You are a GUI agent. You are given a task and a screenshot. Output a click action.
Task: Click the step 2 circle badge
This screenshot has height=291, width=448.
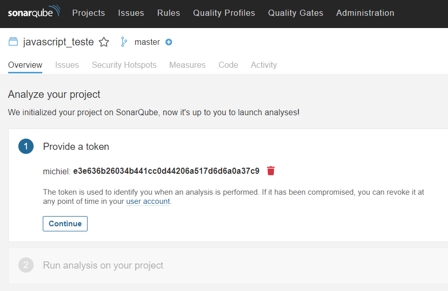coord(26,265)
